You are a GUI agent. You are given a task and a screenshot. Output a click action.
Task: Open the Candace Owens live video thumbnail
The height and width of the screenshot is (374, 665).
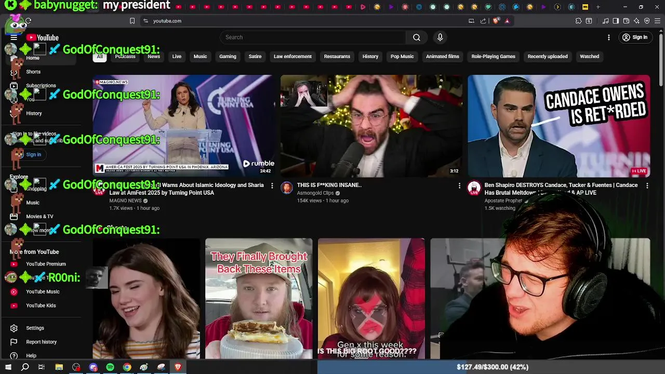pos(559,126)
